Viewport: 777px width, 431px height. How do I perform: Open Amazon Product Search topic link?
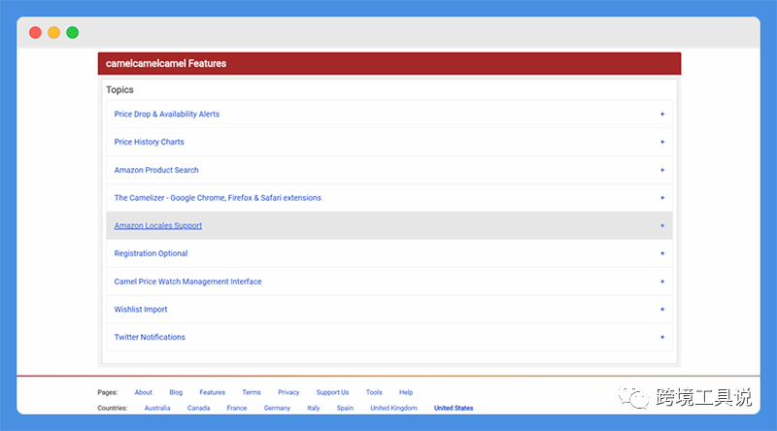pos(156,170)
